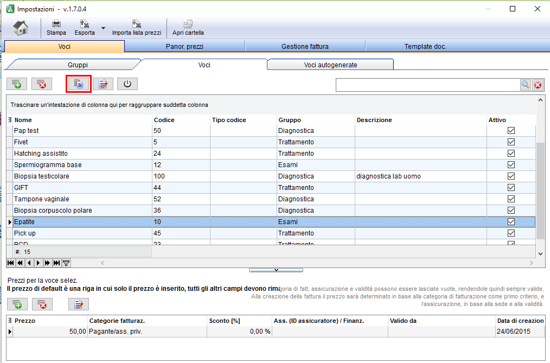Clear the search with red X icon
550x363 pixels.
pos(538,85)
